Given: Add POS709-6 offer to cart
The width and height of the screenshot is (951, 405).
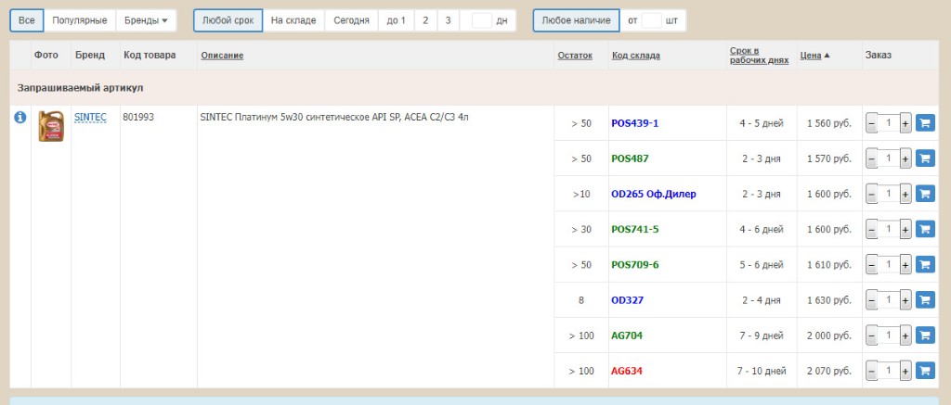Looking at the screenshot, I should pyautogui.click(x=925, y=264).
